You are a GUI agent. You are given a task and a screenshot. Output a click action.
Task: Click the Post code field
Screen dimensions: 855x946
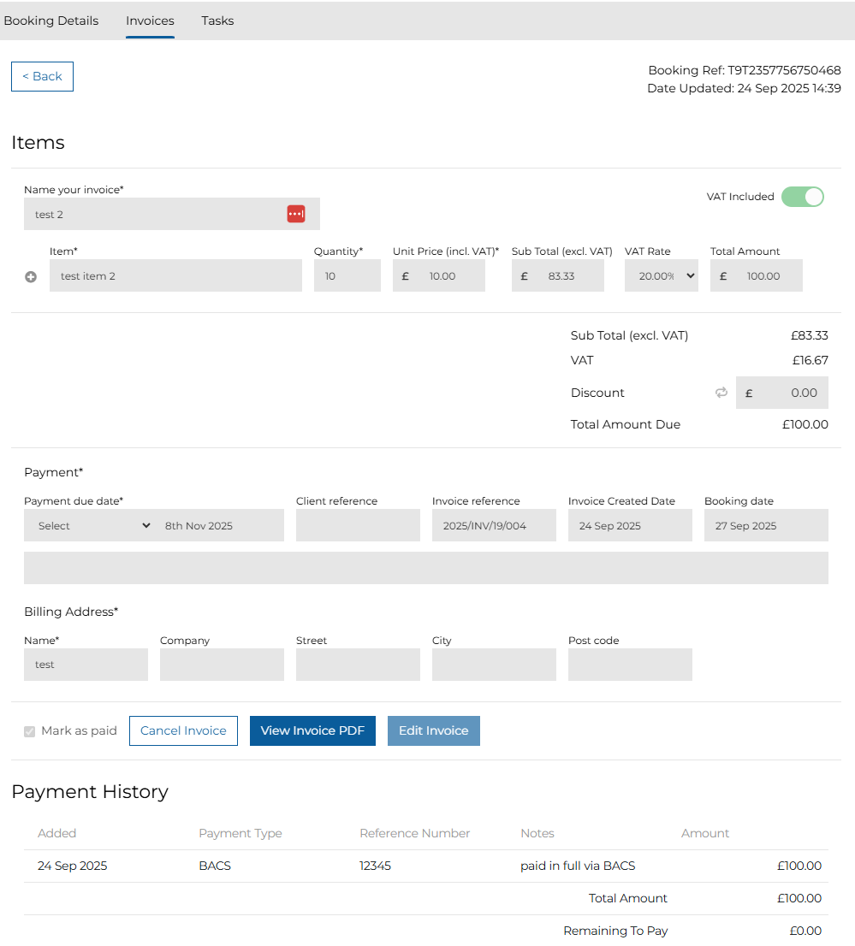point(630,665)
